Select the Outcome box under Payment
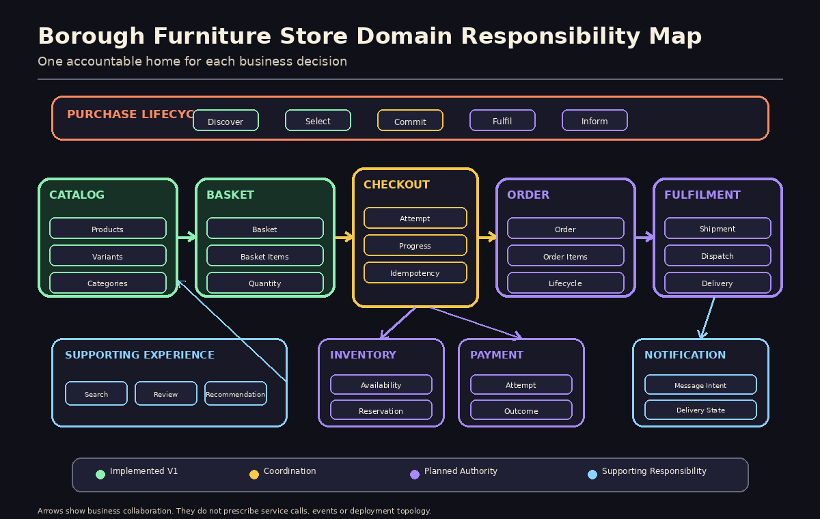Image resolution: width=820 pixels, height=519 pixels. (521, 410)
